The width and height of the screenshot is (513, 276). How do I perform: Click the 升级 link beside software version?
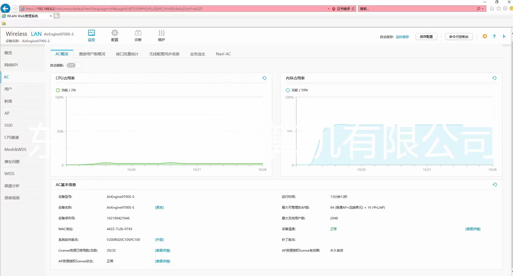159,240
